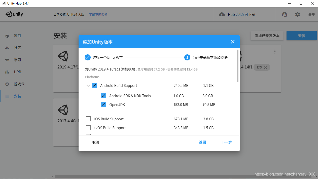
Task: Open 了解不同授权 link
Action: [98, 15]
